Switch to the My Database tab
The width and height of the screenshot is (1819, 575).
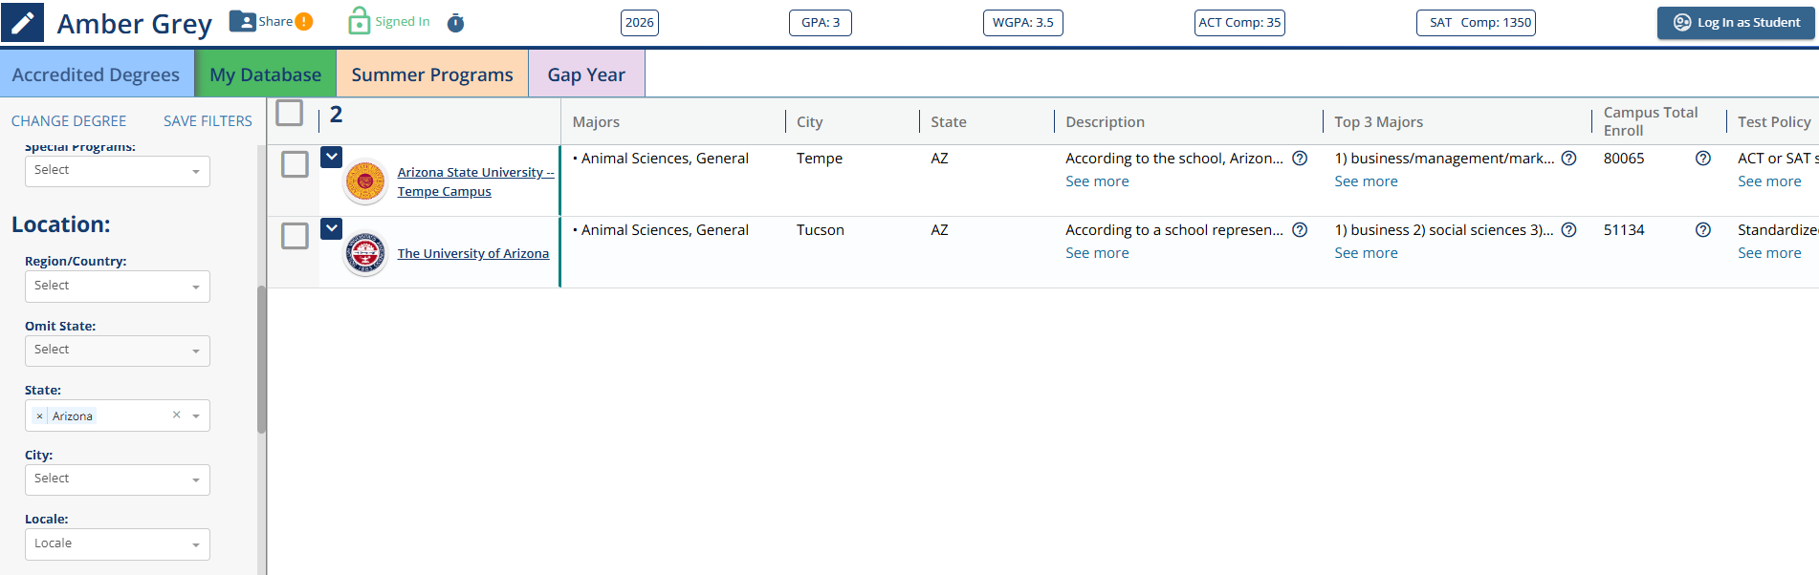pos(266,75)
